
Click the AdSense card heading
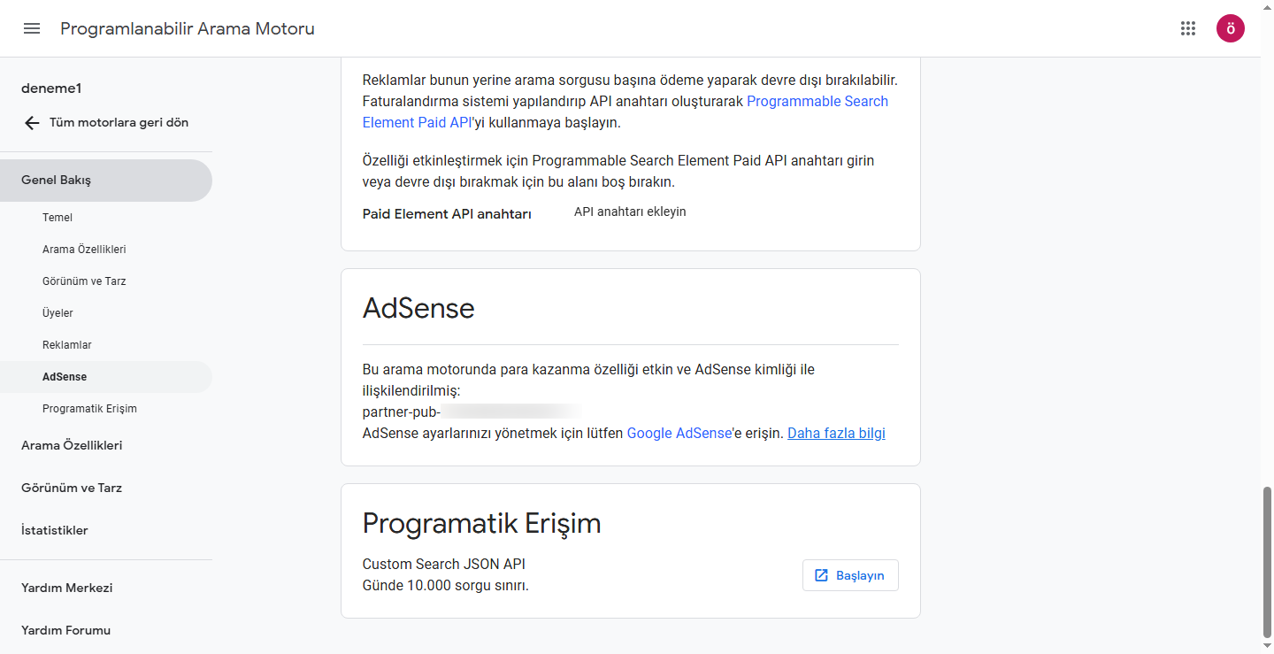coord(418,308)
